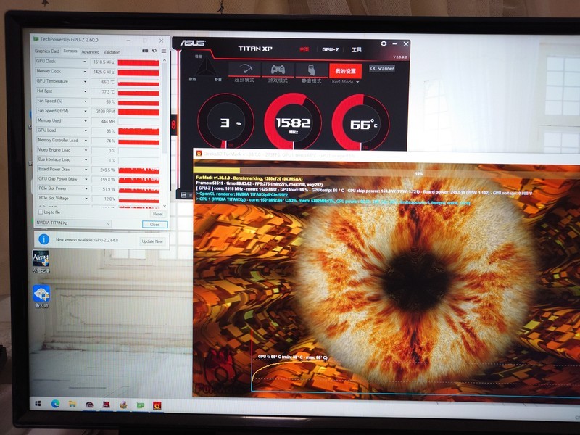Open the 主页 tab in GPU Tweak
The image size is (580, 435).
(x=304, y=49)
